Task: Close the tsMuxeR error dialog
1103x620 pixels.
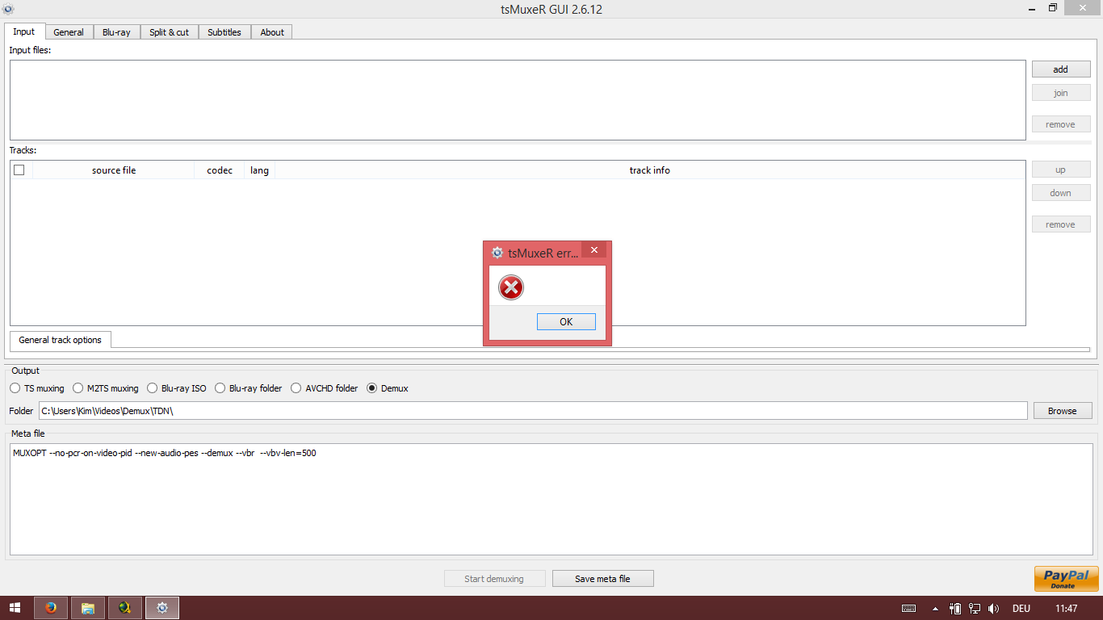Action: [593, 250]
